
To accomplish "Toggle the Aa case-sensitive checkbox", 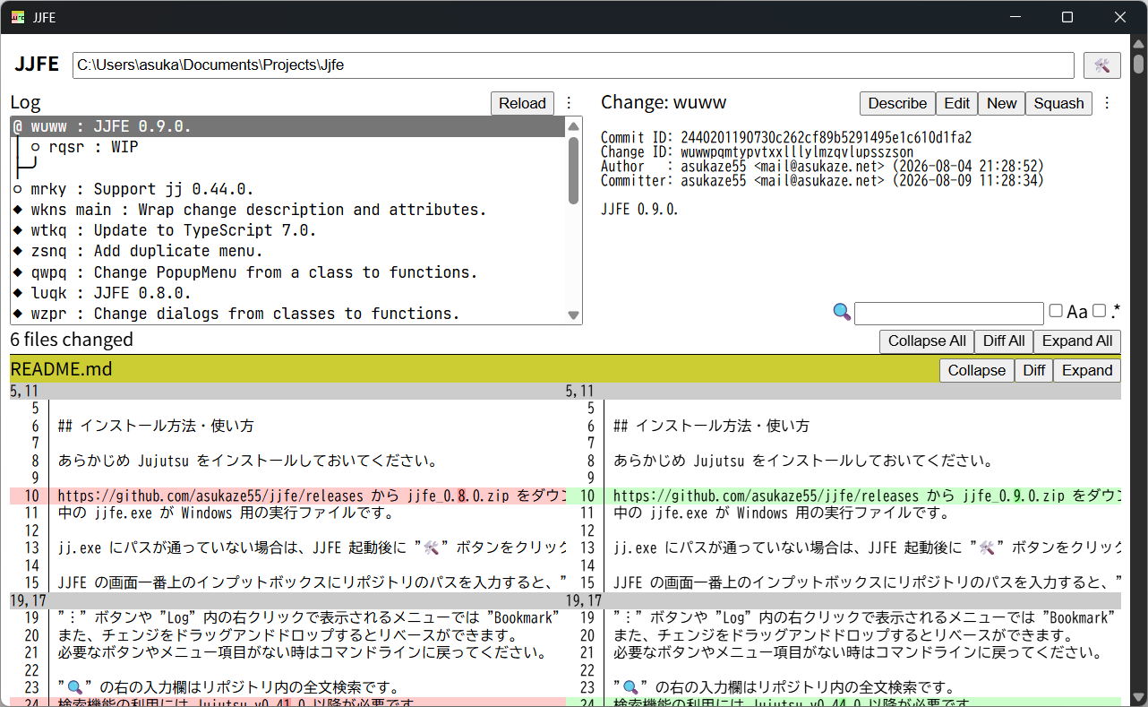I will tap(1056, 311).
